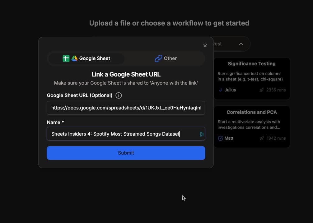Click the green Google Sheets icon
Screen dimensions: 313x223
coord(66,58)
